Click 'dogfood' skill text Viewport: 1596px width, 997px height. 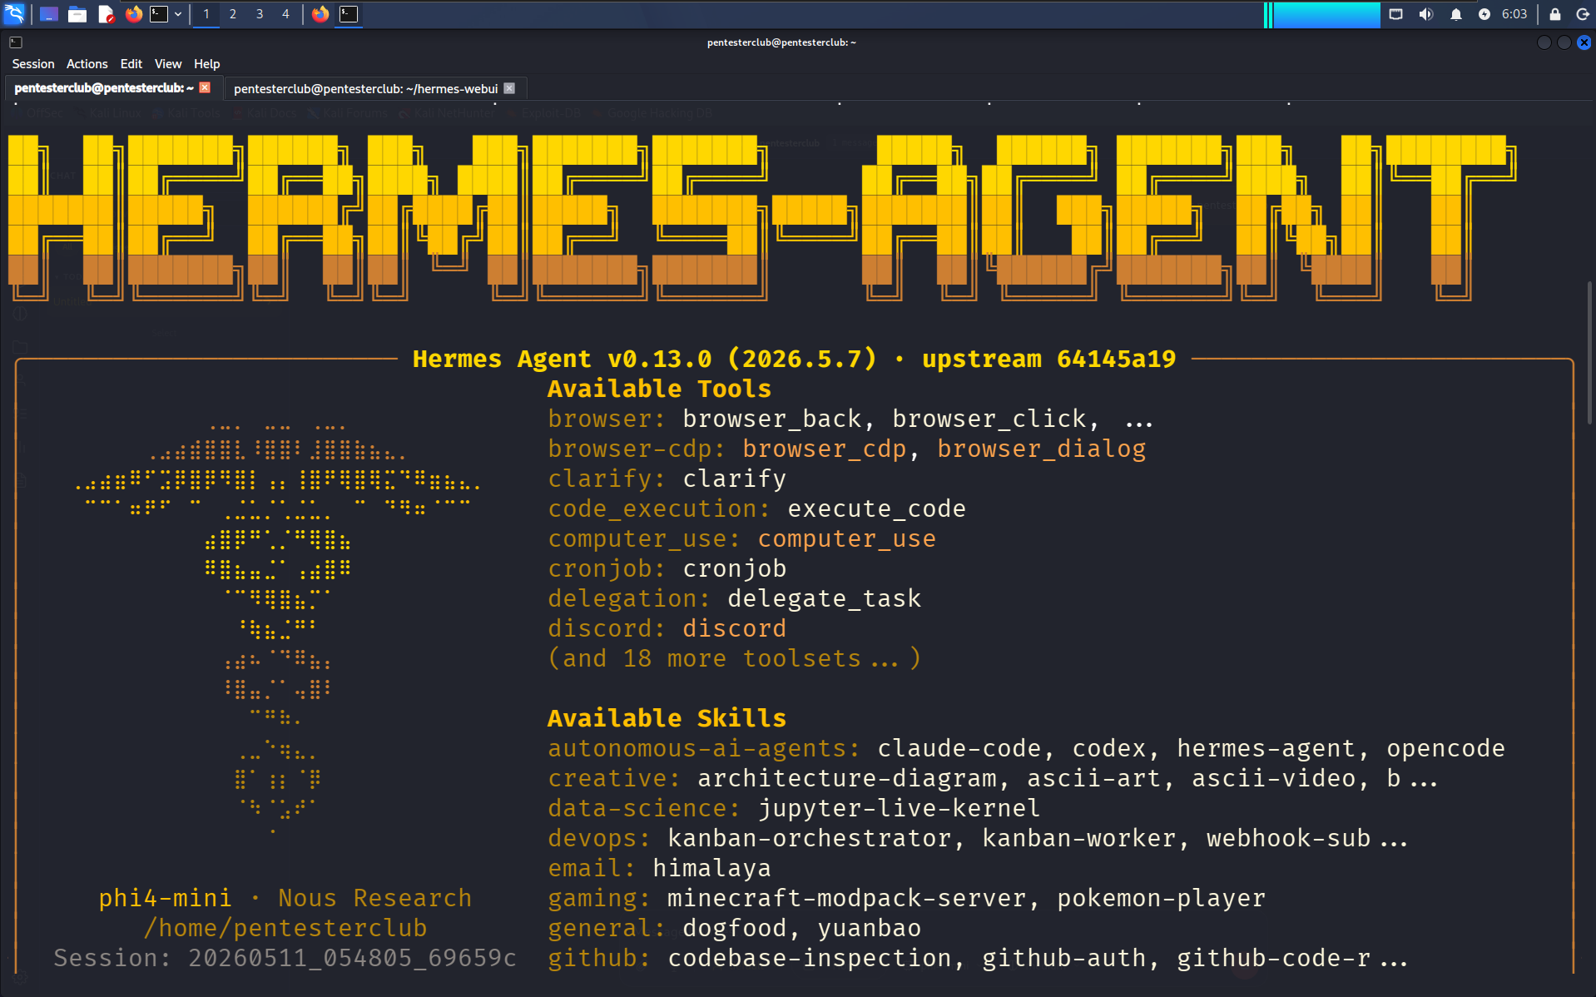pos(734,928)
